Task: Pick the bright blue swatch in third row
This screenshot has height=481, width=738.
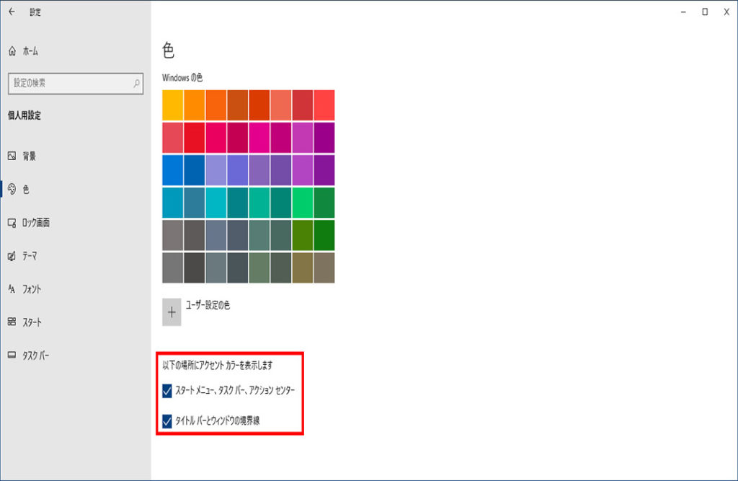Action: click(x=173, y=170)
